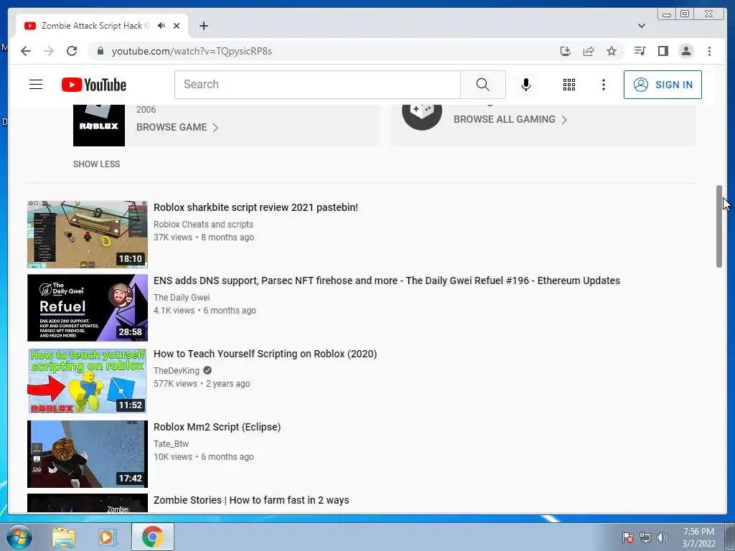735x551 pixels.
Task: Select the Zombie Attack Script Hack tab
Action: click(96, 26)
